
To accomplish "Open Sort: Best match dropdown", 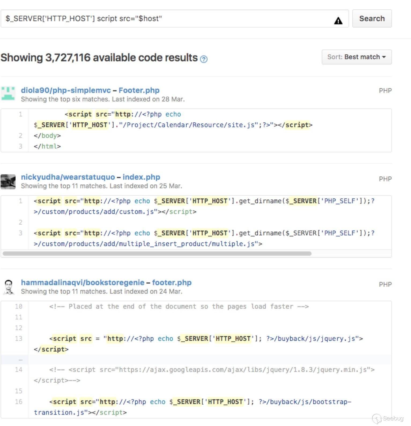I will [x=356, y=57].
